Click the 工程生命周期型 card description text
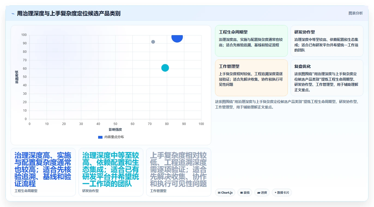The image size is (374, 207). click(x=251, y=42)
